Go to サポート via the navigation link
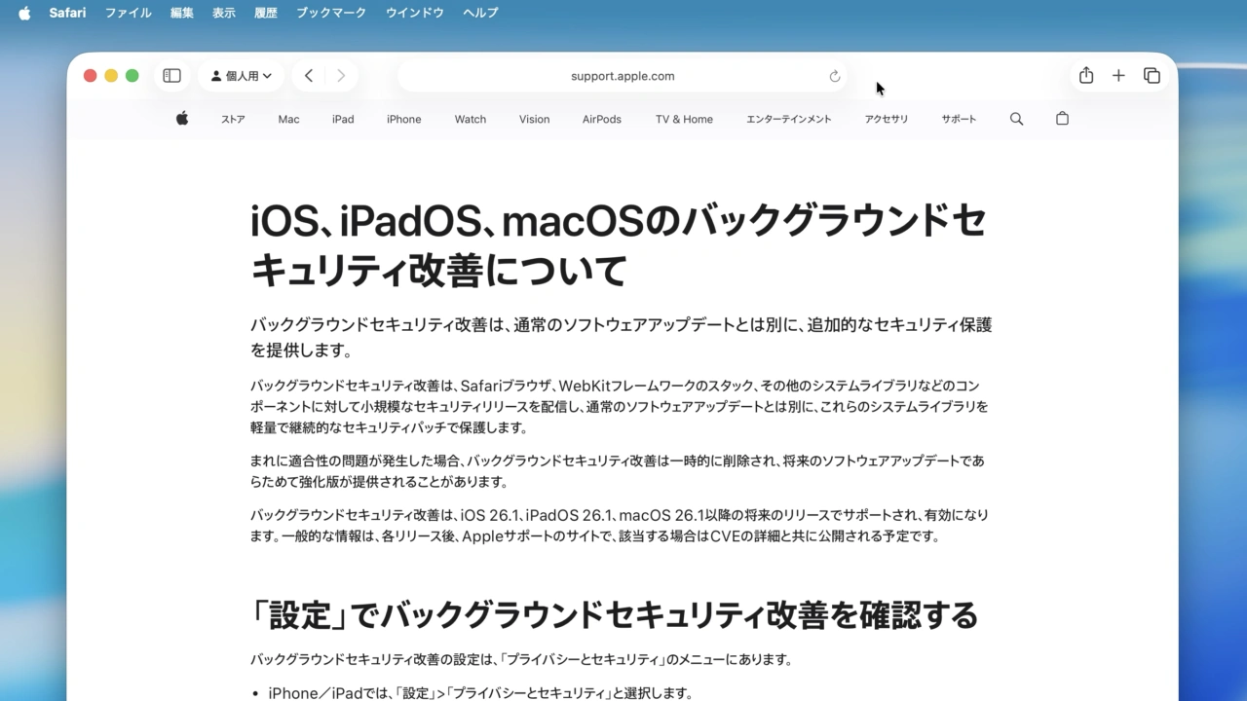The image size is (1247, 701). [959, 119]
